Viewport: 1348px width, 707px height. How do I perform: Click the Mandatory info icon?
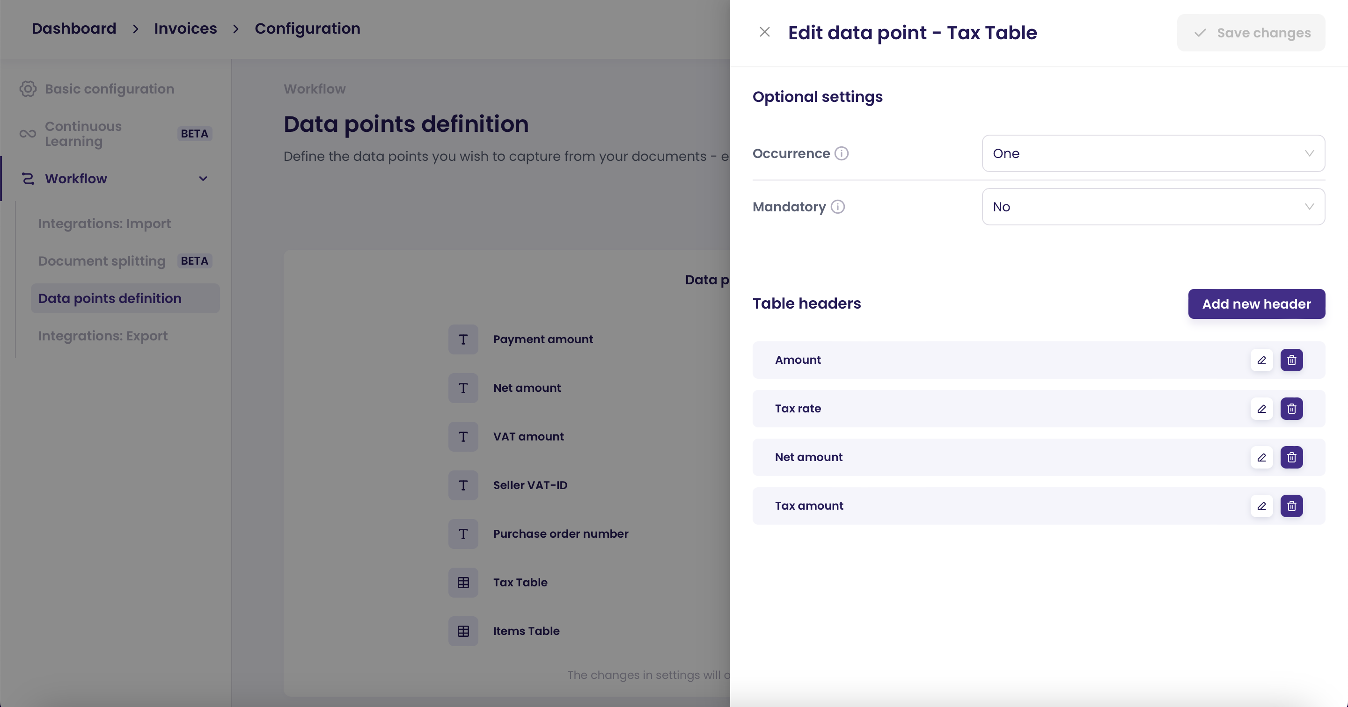tap(837, 207)
